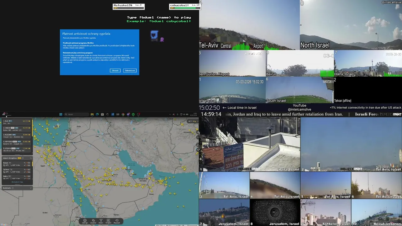Click Obnovit in the McAfee dialog
Screen dimensions: 402x226
pyautogui.click(x=115, y=70)
